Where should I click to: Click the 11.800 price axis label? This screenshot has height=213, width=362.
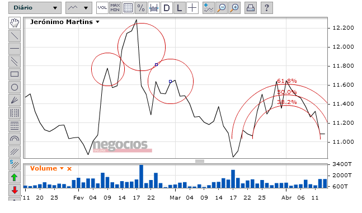tap(343, 66)
